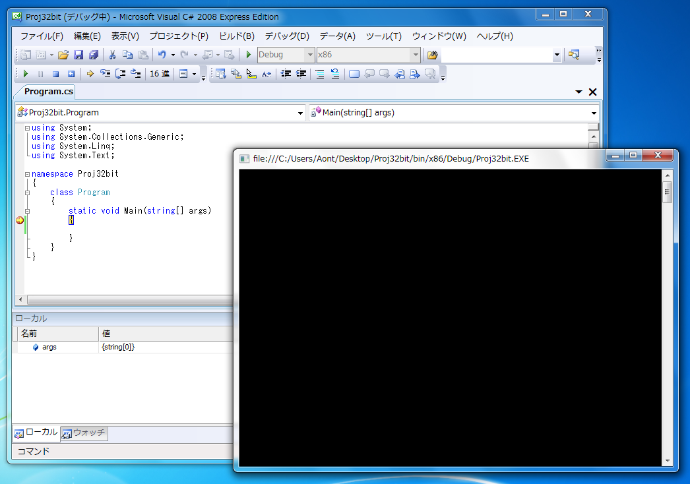Open Main(string[] args) member dropdown
Screen dimensions: 690x484
pos(594,113)
